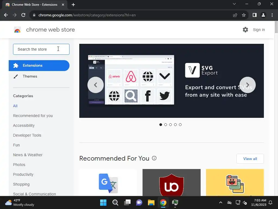Open Accessibility category
Screen dimensions: 278x209
click(x=24, y=125)
